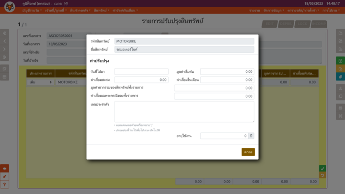Click the DEPRE. status tab

[286, 24]
